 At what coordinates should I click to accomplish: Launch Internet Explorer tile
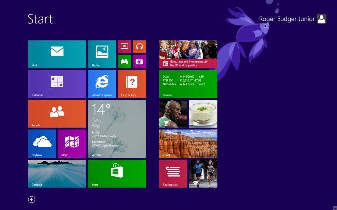click(102, 84)
